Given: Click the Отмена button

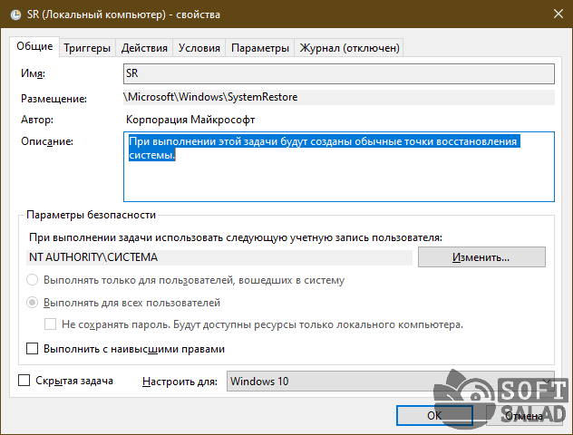Looking at the screenshot, I should (x=523, y=416).
